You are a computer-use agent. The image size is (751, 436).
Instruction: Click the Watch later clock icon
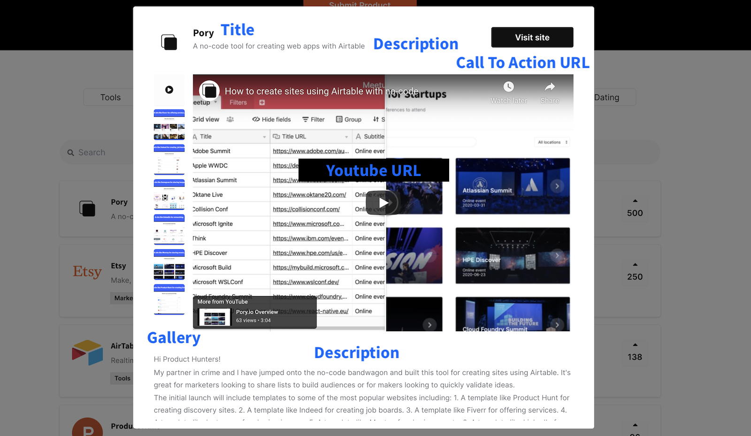(x=509, y=87)
